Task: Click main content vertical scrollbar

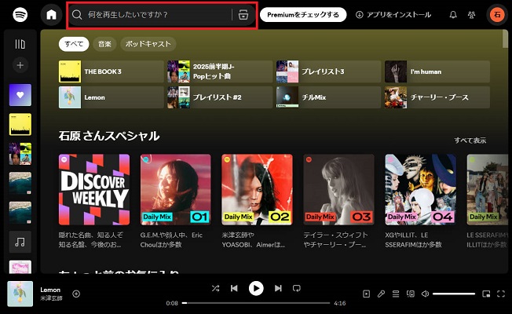Action: tap(506, 38)
